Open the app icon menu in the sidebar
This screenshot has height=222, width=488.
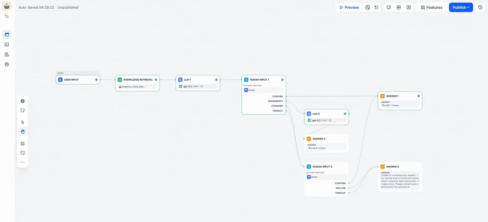coord(6,6)
